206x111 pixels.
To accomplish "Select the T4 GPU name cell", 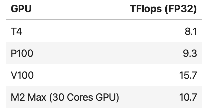I will point(17,31).
